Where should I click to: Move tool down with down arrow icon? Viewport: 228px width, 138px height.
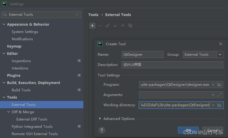[x=123, y=26]
